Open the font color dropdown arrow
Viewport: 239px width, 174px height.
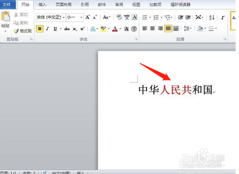[120, 29]
